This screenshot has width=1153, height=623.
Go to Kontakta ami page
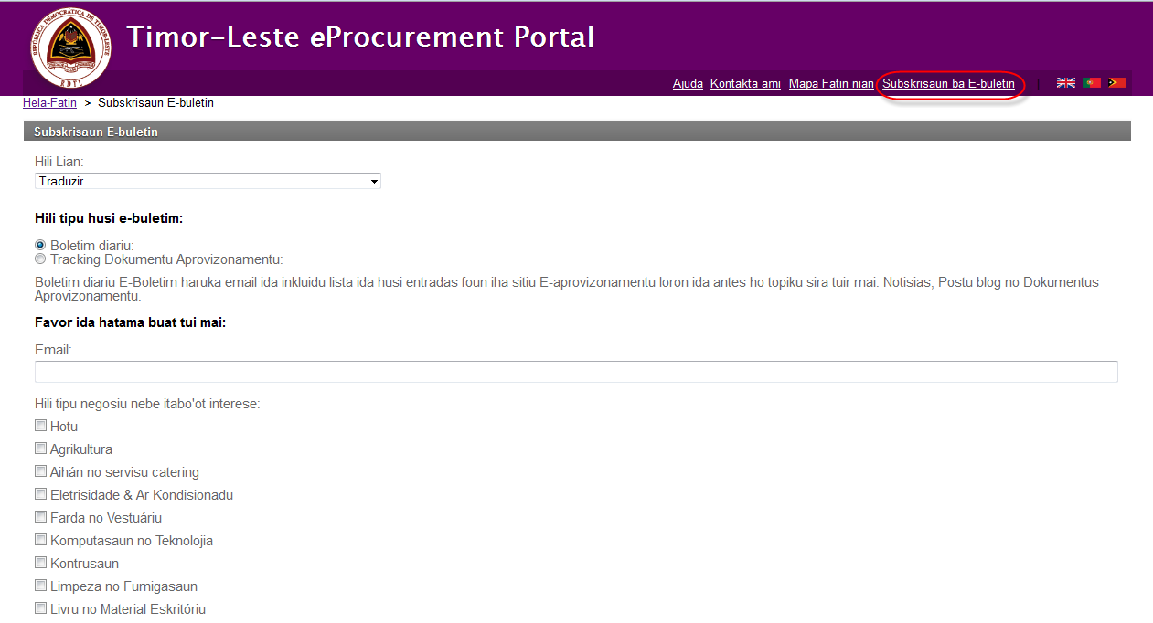tap(745, 83)
